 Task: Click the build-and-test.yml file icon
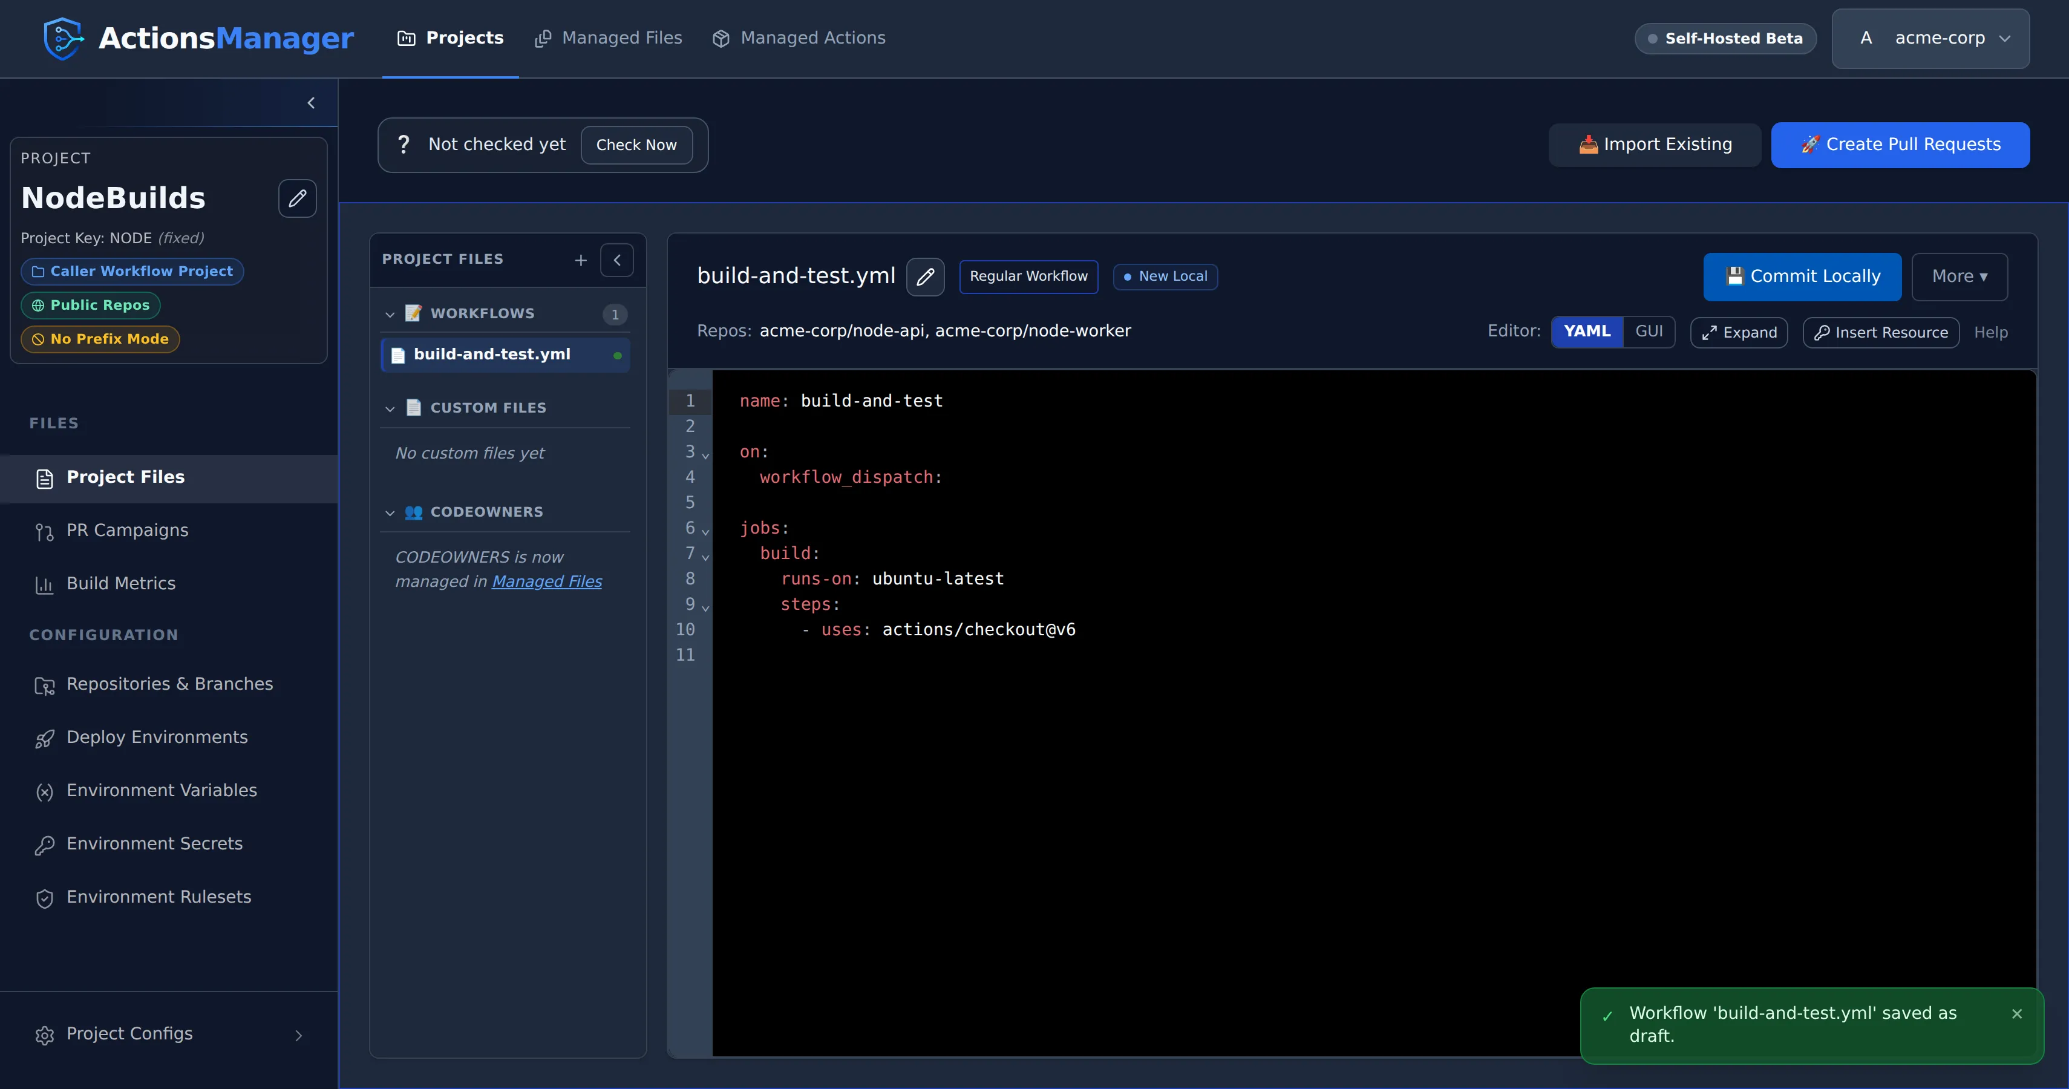(397, 355)
